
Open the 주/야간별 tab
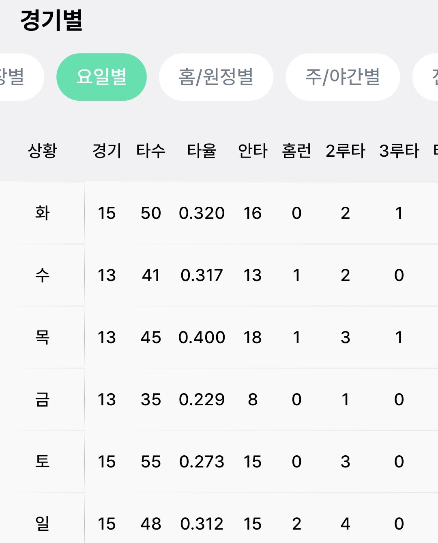click(x=343, y=77)
